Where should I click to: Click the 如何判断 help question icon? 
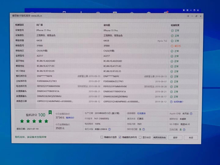point(171,102)
